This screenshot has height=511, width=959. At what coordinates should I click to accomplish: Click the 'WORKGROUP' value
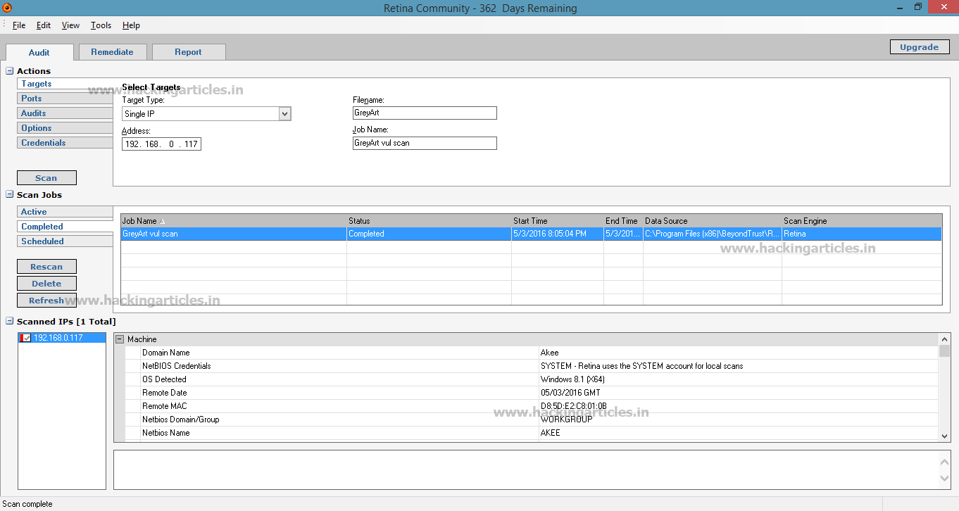pos(567,419)
